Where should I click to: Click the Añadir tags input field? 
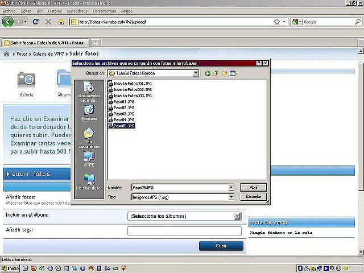[184, 231]
